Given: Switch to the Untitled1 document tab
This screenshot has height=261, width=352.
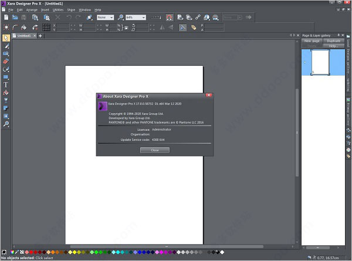Looking at the screenshot, I should [24, 36].
